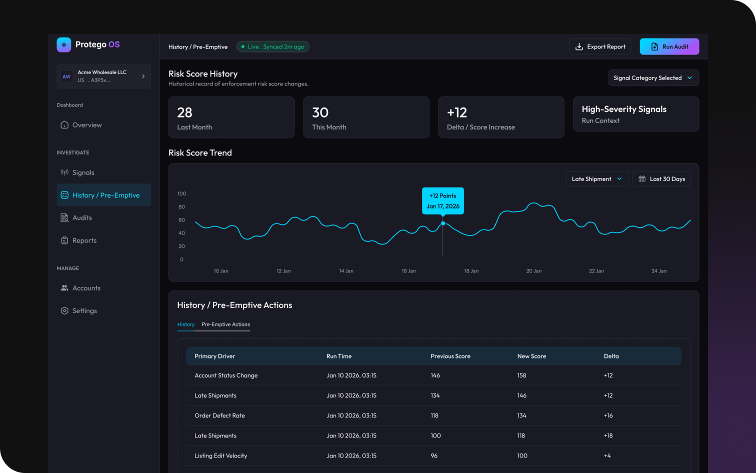Select the Order Defect Rate row
Screen dimensions: 756x473
point(434,415)
